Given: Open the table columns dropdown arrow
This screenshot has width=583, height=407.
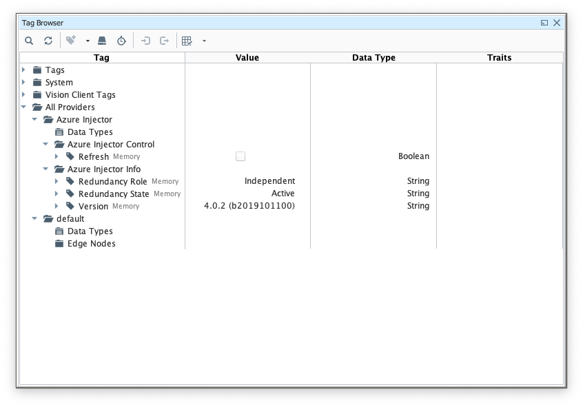Looking at the screenshot, I should [x=204, y=41].
